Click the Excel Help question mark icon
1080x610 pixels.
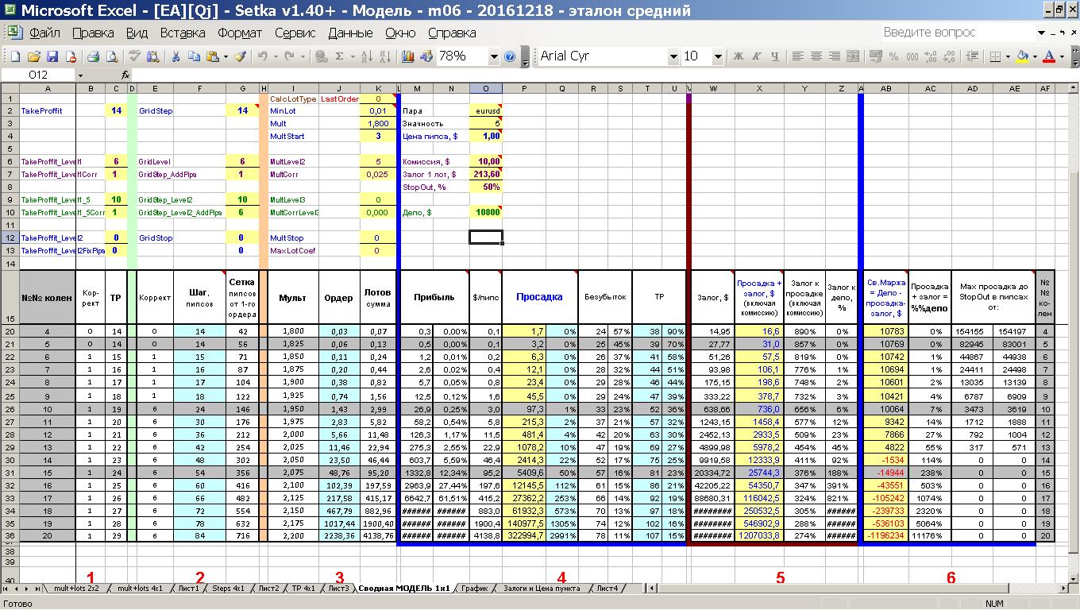point(510,56)
